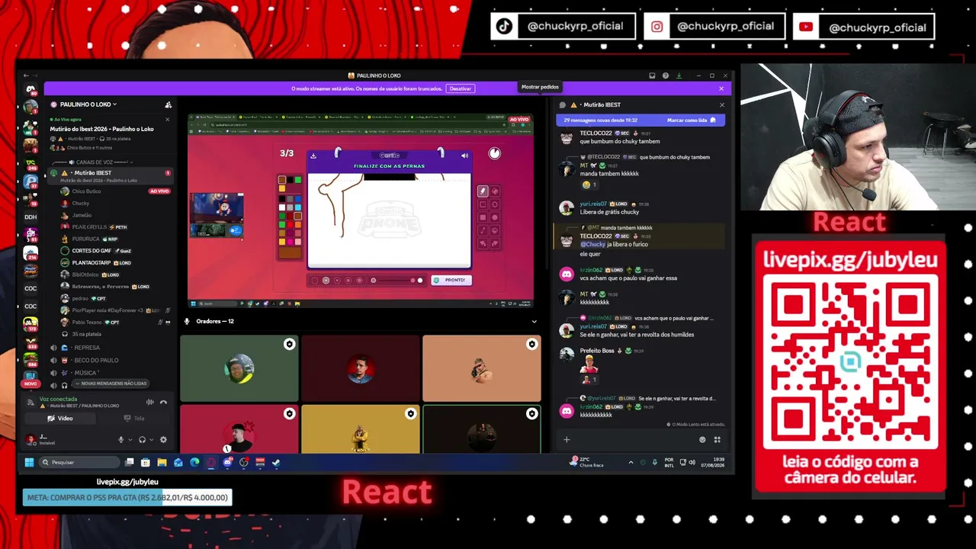The width and height of the screenshot is (976, 549).
Task: Click the AO VIVO badge on the stream
Action: (519, 120)
